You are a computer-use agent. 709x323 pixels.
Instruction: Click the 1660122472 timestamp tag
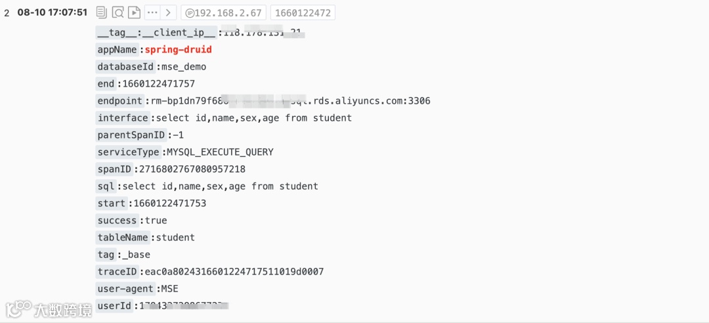(303, 12)
